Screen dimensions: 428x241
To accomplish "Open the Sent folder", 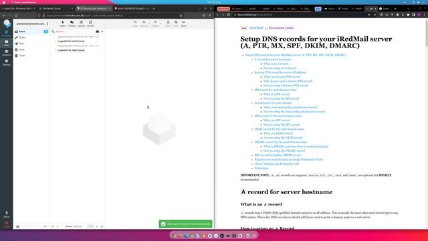I will (31, 44).
